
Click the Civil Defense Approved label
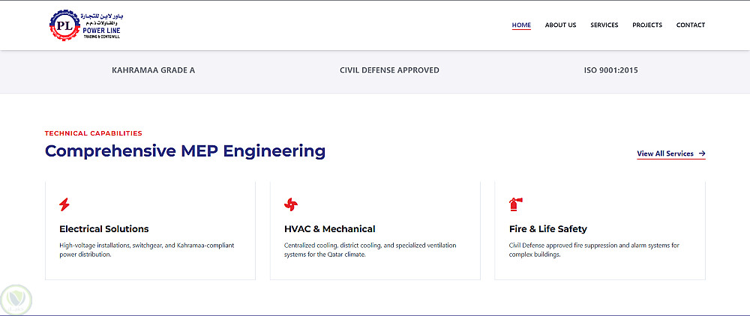coord(389,70)
